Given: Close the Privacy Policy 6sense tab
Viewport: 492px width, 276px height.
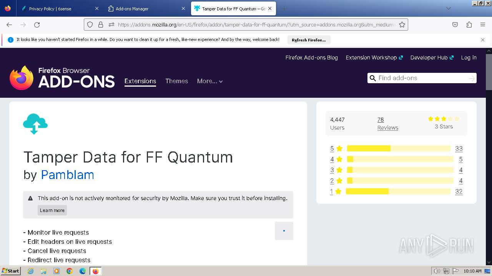Looking at the screenshot, I should [x=96, y=8].
